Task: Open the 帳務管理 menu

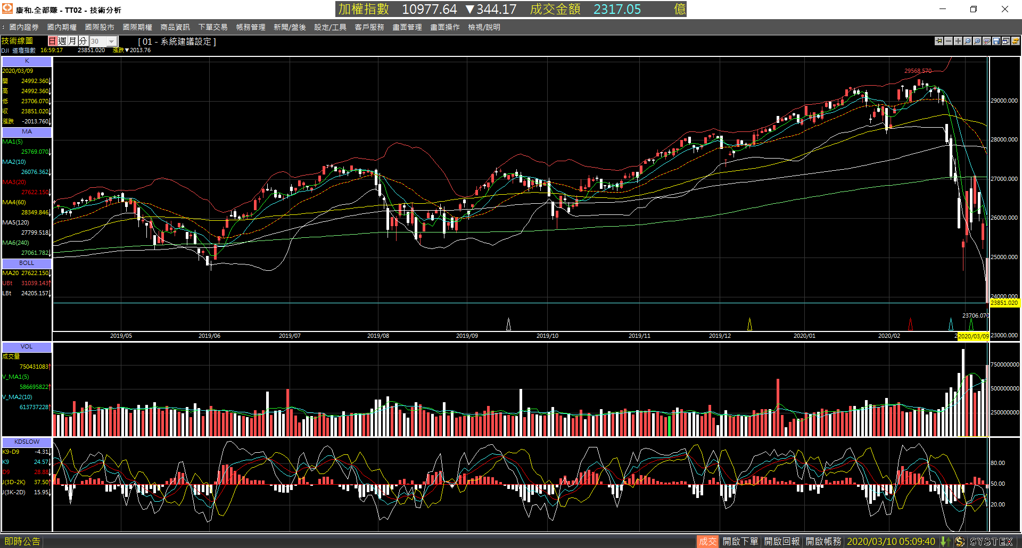Action: [251, 27]
